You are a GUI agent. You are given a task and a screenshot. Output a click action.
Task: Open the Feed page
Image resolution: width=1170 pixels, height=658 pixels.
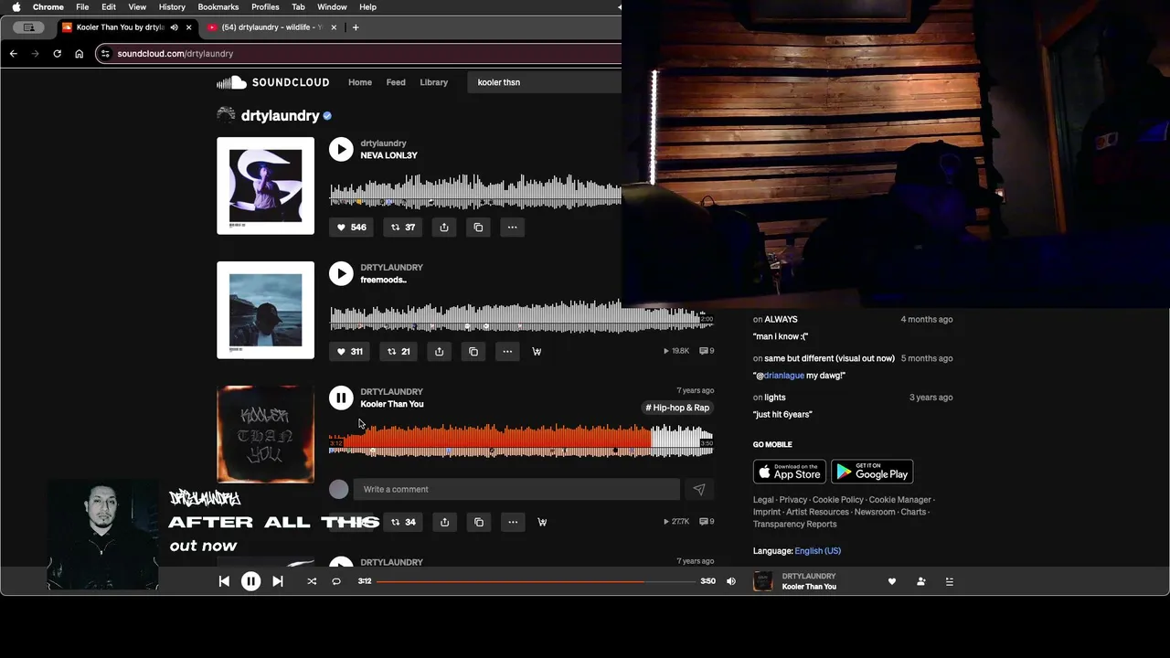click(396, 82)
